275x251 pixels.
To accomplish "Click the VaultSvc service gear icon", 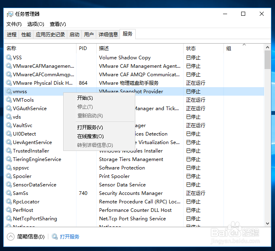I will (8, 125).
